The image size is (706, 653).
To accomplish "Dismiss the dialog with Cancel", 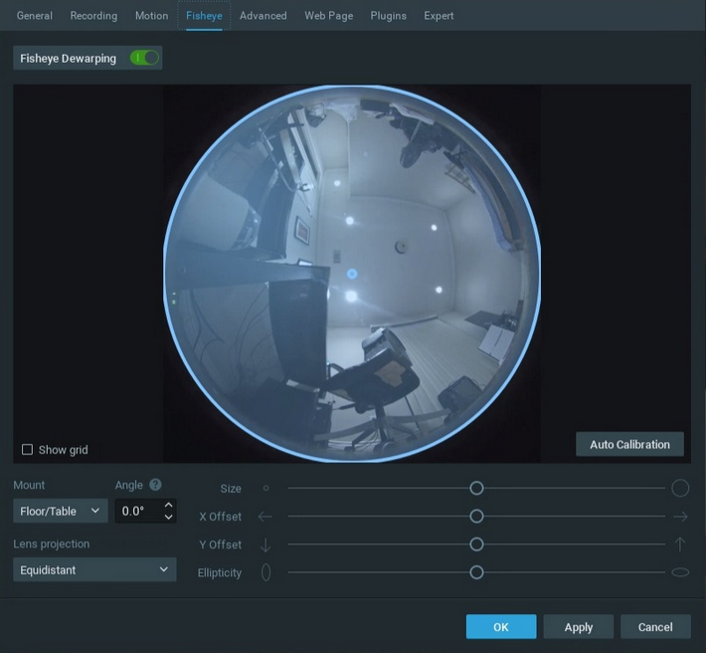I will [x=655, y=627].
